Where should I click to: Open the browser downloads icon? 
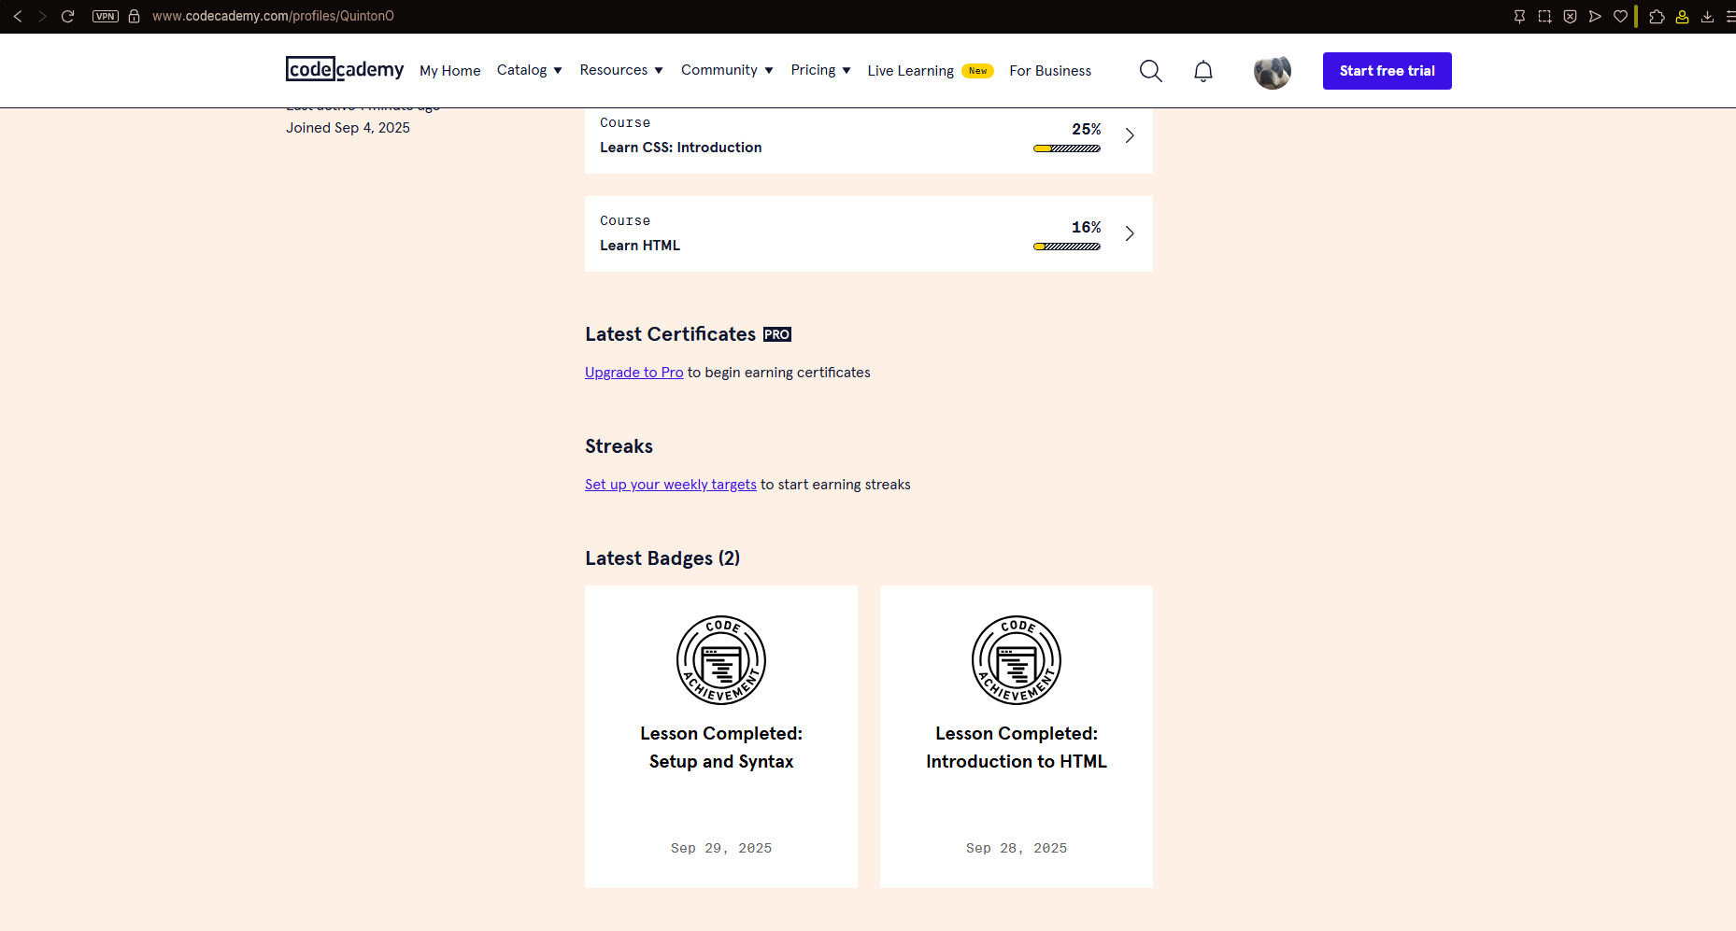click(x=1707, y=16)
